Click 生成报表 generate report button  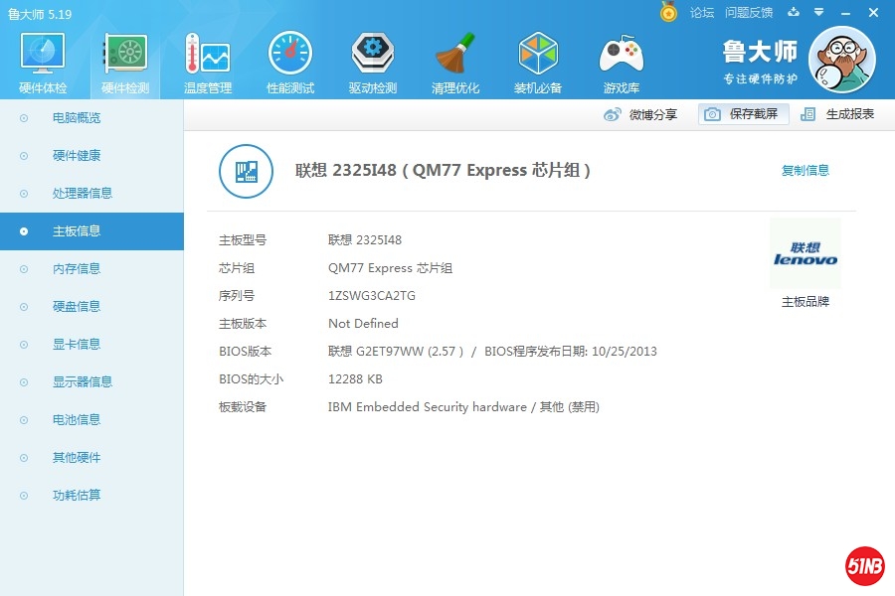coord(838,114)
